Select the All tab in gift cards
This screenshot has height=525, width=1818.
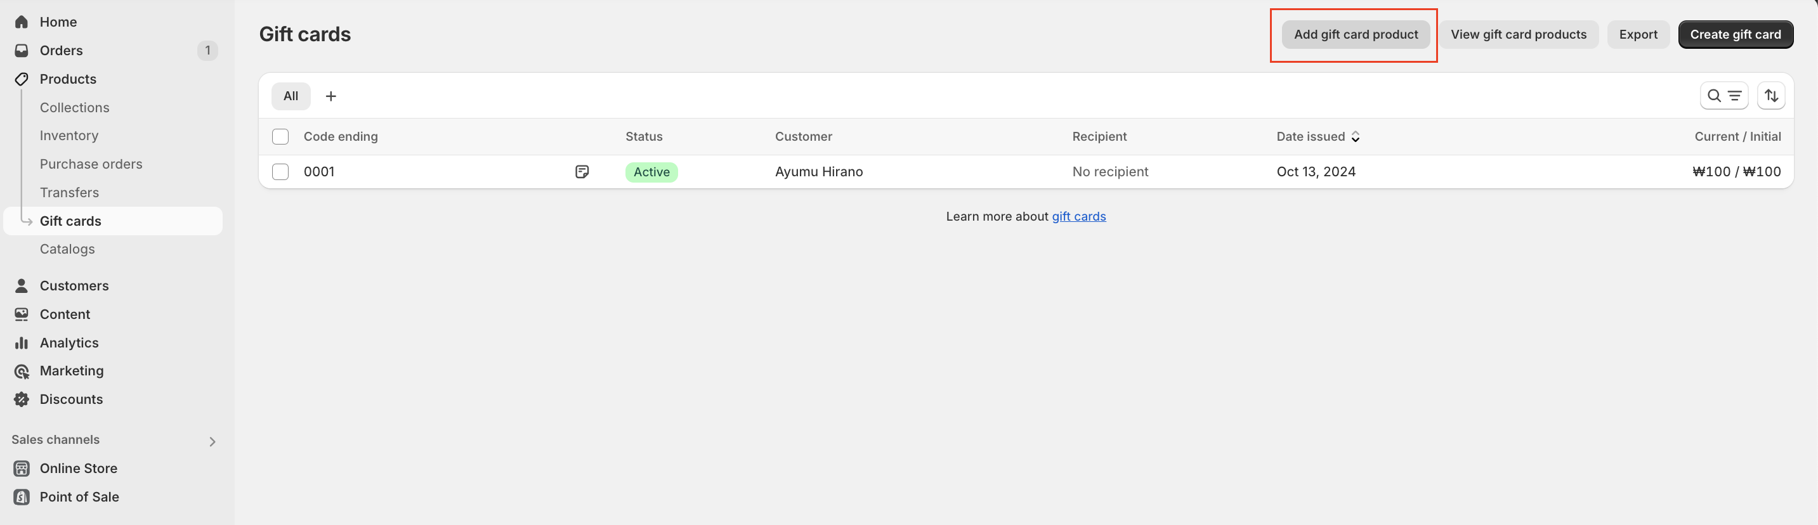click(x=291, y=96)
